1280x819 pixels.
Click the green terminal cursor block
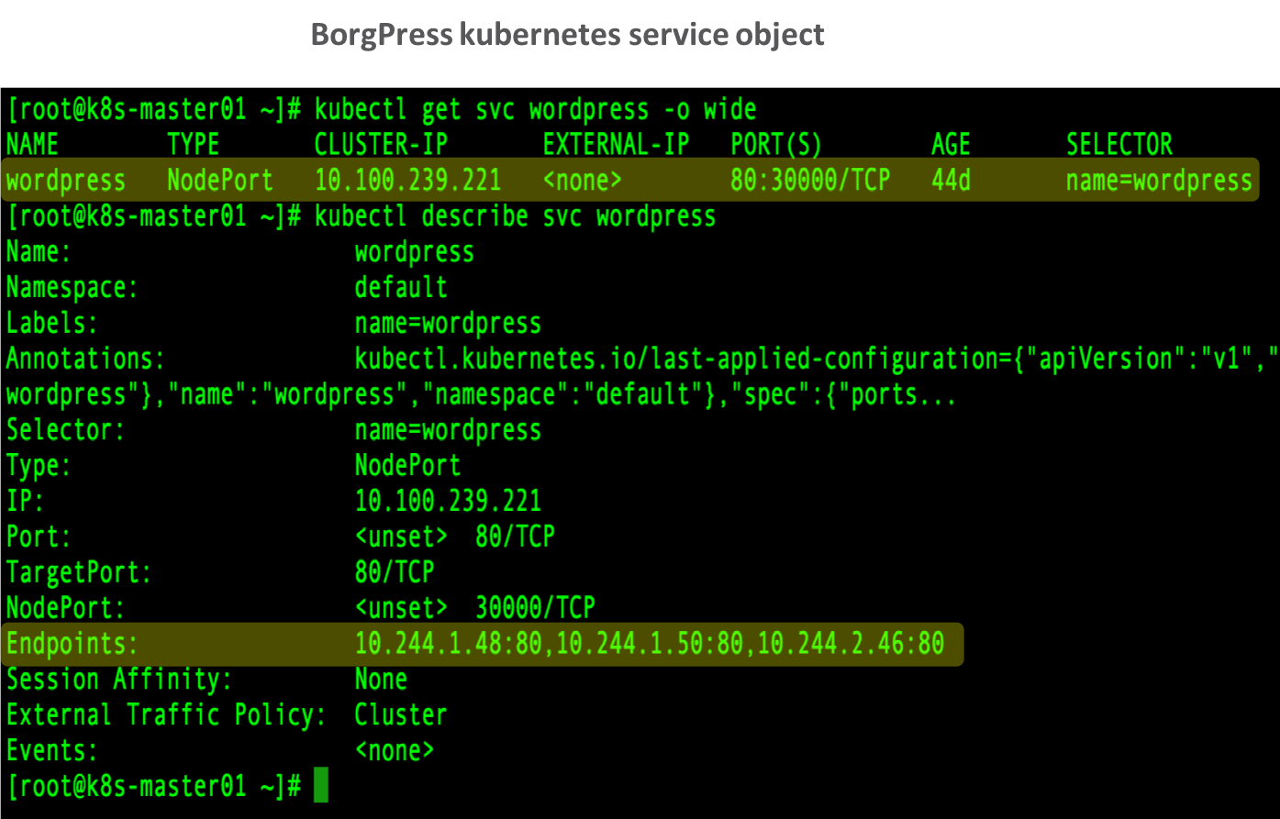click(320, 786)
